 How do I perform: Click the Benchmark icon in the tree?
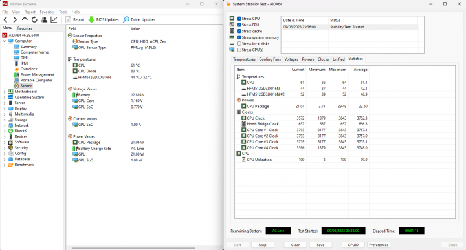[x=11, y=165]
